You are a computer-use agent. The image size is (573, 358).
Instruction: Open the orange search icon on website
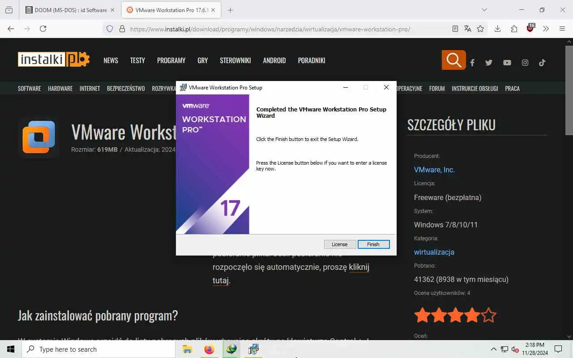[x=453, y=60]
